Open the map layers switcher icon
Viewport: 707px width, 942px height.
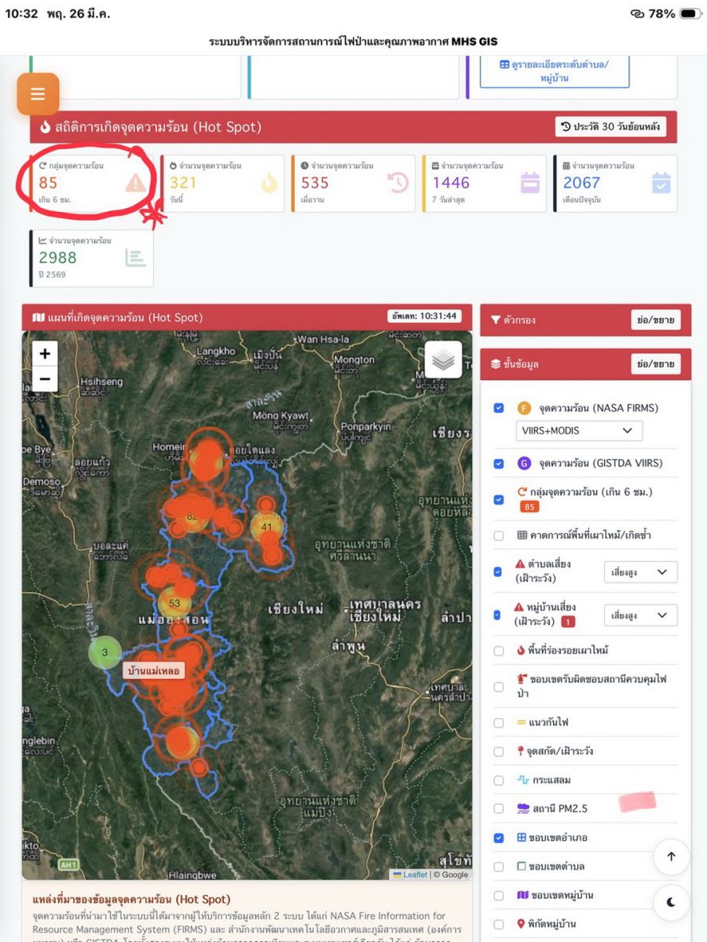(x=443, y=360)
